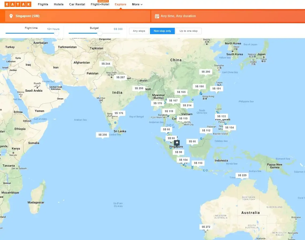Viewport: 305px width, 240px height.
Task: Go to Car Rental
Action: point(77,4)
